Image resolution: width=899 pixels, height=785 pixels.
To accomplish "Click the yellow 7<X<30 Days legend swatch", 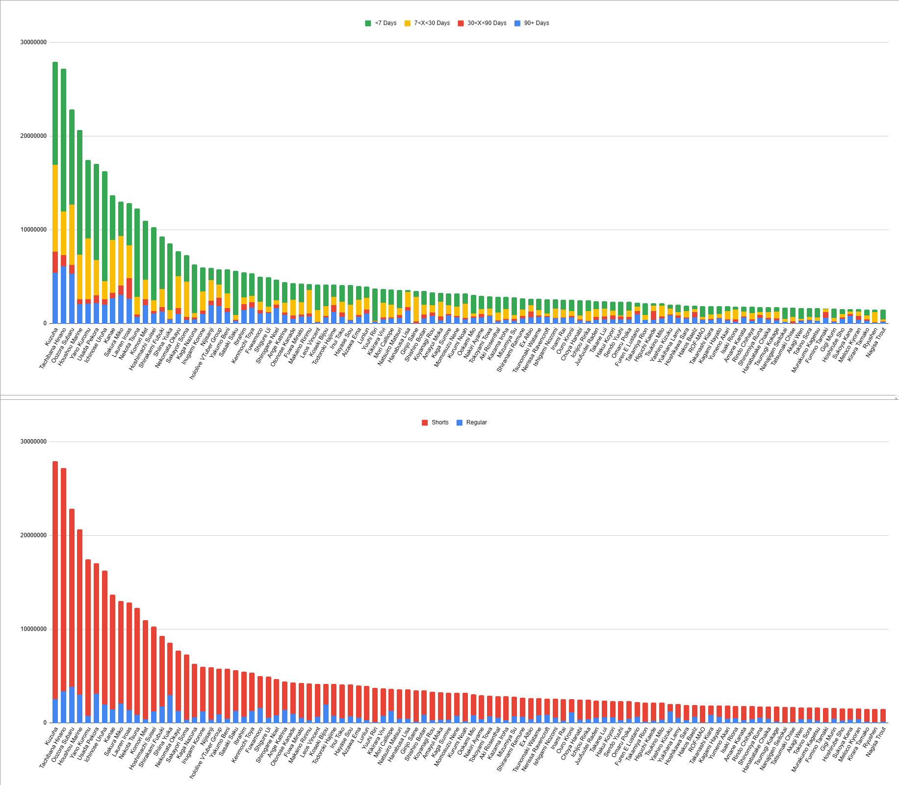I will tap(407, 23).
